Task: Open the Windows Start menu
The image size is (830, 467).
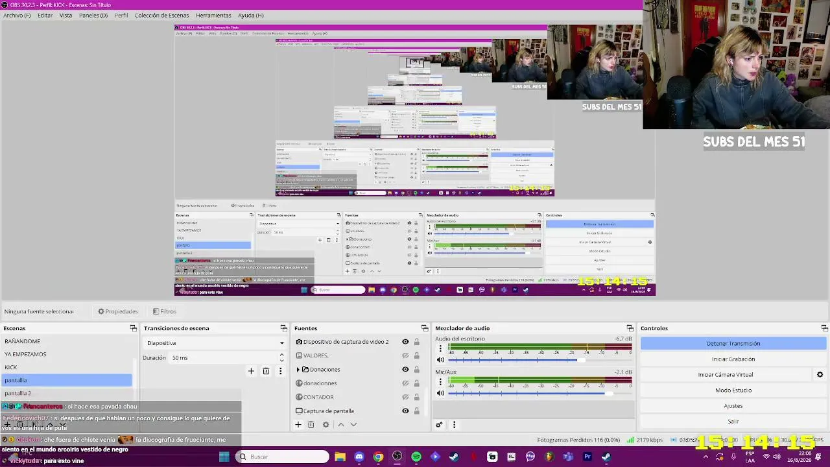Action: tap(224, 457)
